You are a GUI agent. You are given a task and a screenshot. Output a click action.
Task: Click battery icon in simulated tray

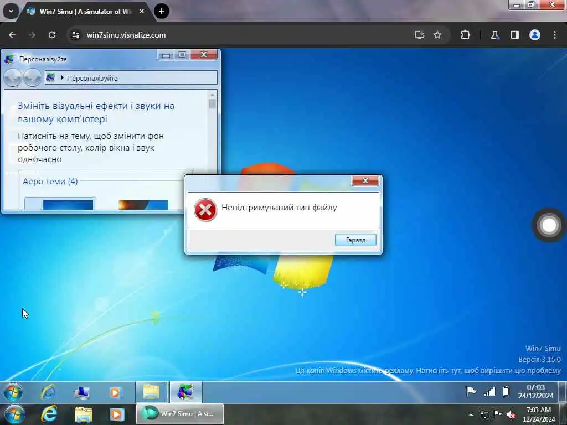coord(506,391)
